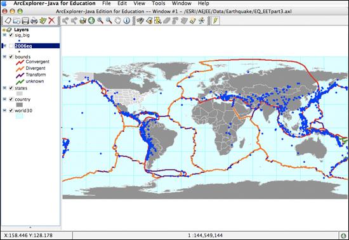Collapse the bounds layer legend
This screenshot has width=349, height=240.
(x=4, y=57)
